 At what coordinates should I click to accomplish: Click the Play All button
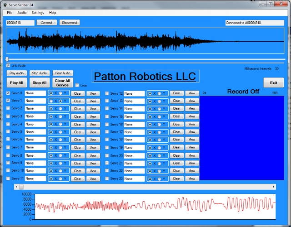(x=17, y=82)
